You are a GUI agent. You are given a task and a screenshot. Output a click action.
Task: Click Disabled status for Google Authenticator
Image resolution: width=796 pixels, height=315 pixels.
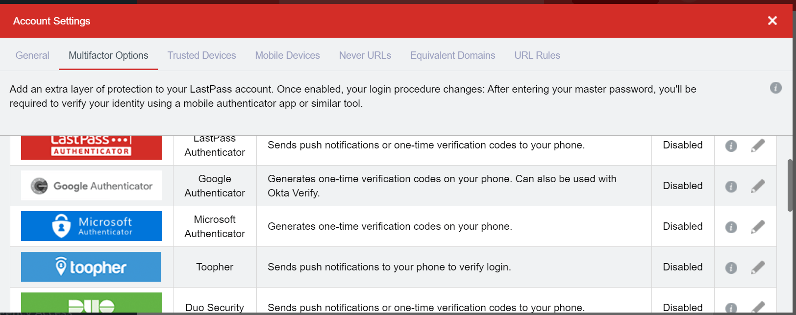(683, 186)
